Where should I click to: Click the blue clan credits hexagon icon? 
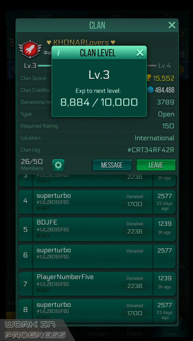tap(150, 90)
